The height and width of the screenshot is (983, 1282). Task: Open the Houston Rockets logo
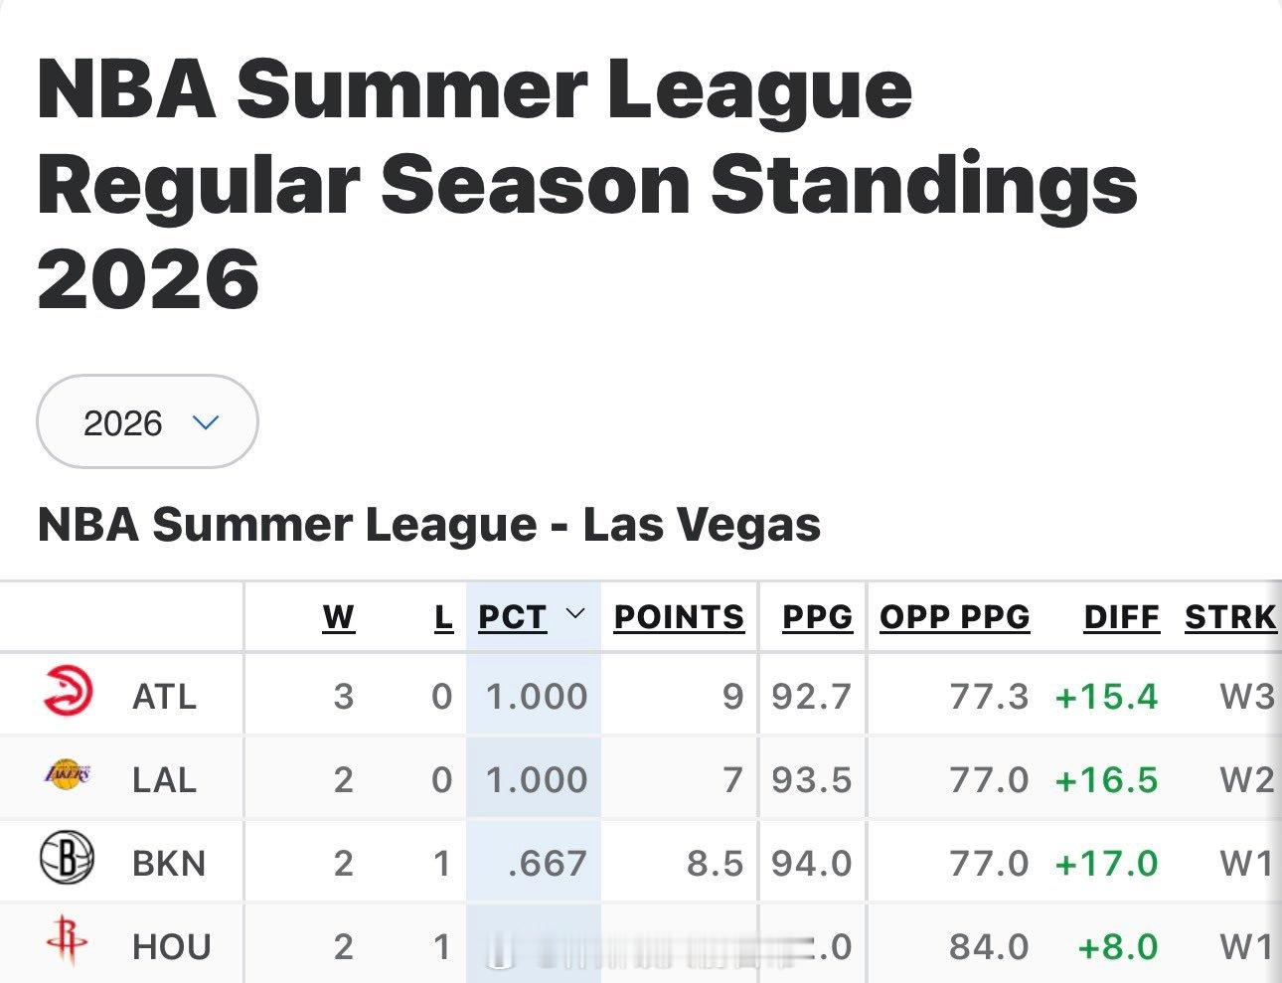click(x=67, y=941)
